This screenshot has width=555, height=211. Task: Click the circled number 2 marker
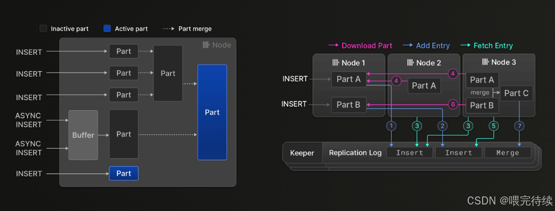pos(442,125)
